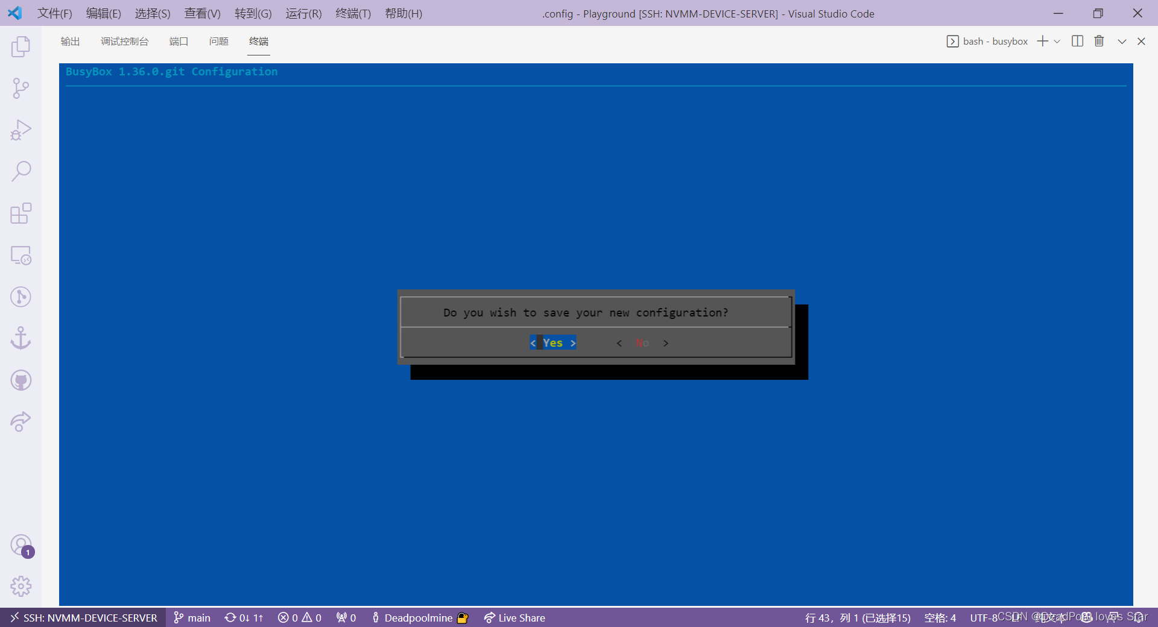The width and height of the screenshot is (1158, 627).
Task: Open the 帮助(H) menu
Action: click(403, 13)
